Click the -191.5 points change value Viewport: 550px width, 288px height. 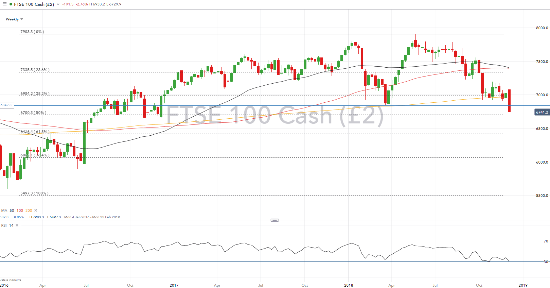[x=68, y=4]
